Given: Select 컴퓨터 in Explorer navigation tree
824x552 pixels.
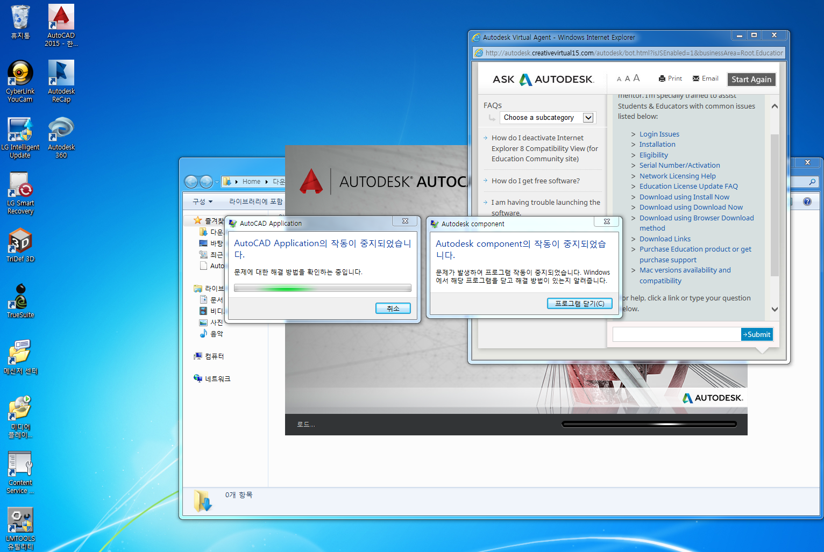Looking at the screenshot, I should 209,356.
